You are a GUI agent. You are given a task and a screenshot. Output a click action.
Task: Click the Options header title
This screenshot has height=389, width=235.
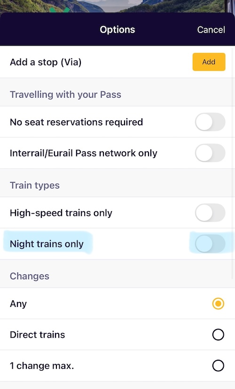coord(117,30)
